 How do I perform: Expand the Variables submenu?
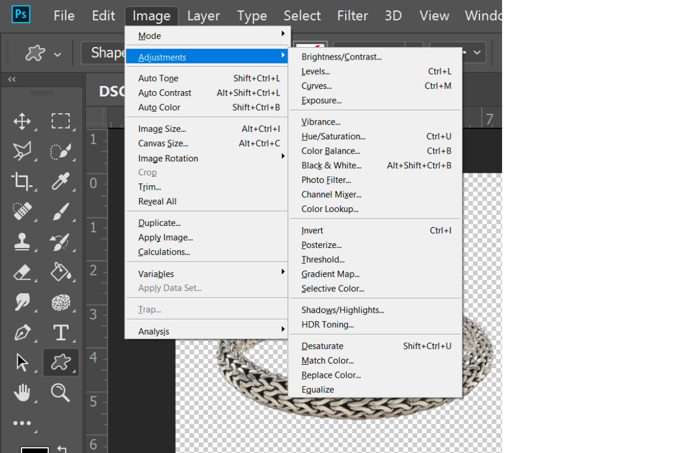(x=207, y=273)
